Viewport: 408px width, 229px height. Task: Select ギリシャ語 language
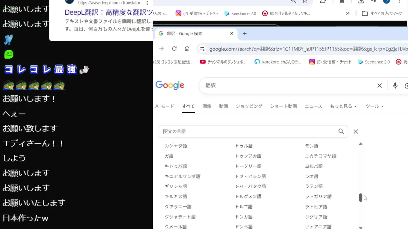(176, 186)
